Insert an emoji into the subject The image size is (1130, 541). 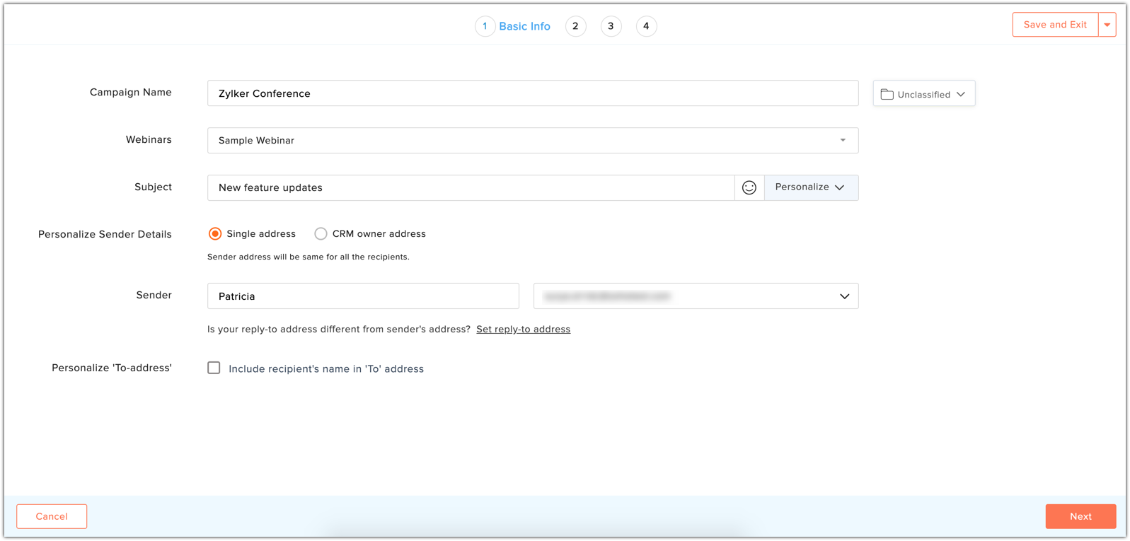(749, 187)
